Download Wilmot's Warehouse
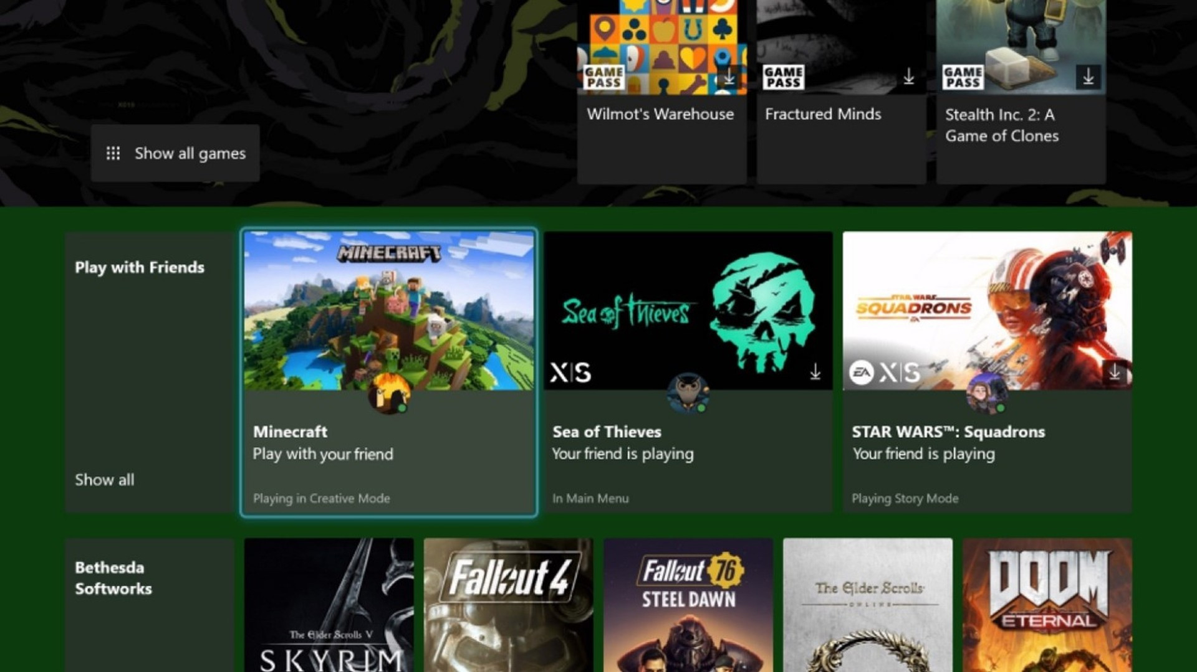 (729, 76)
